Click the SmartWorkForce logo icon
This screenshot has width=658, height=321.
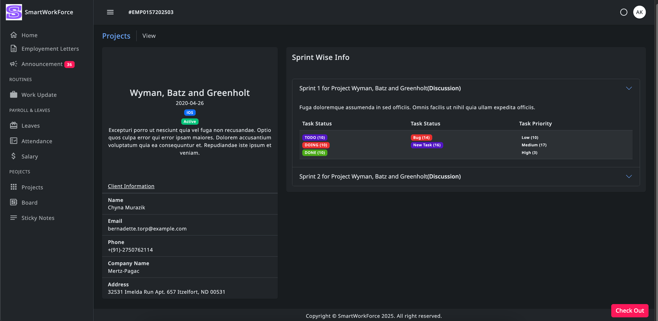click(x=14, y=12)
